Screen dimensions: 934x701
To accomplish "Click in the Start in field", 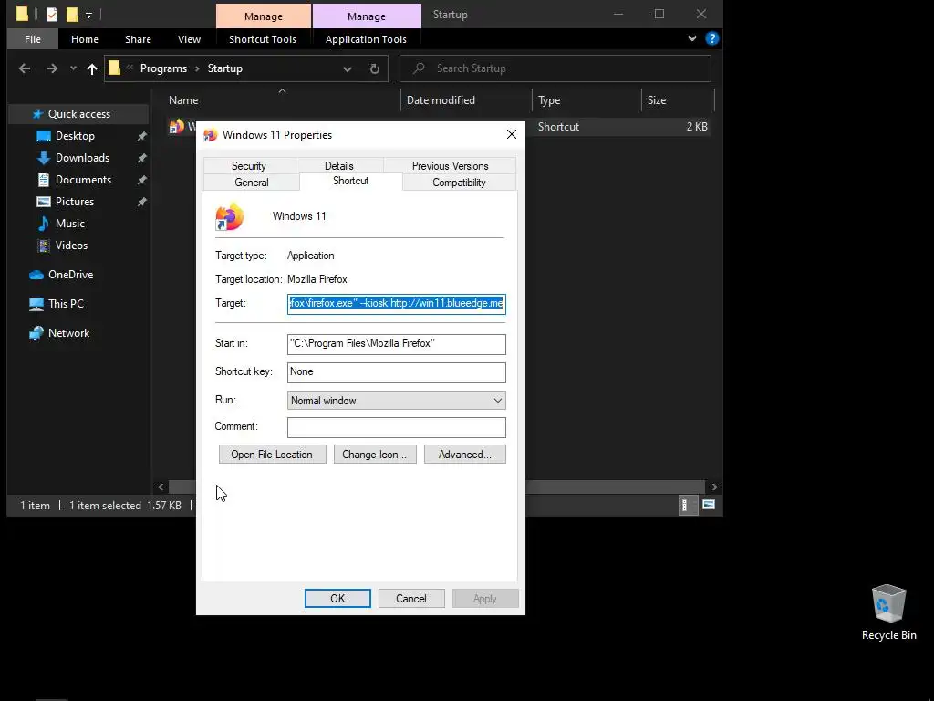I will (396, 344).
